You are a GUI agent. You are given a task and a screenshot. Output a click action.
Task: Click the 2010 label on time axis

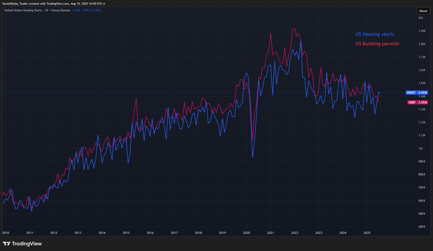[x=5, y=233]
